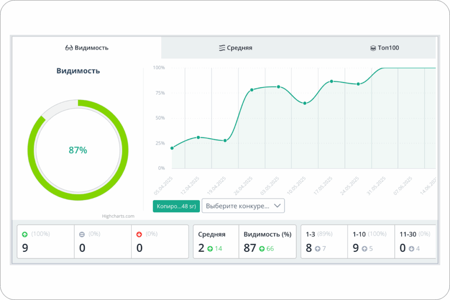Click the green arrow next to 66 in Видимость (%)

point(262,249)
